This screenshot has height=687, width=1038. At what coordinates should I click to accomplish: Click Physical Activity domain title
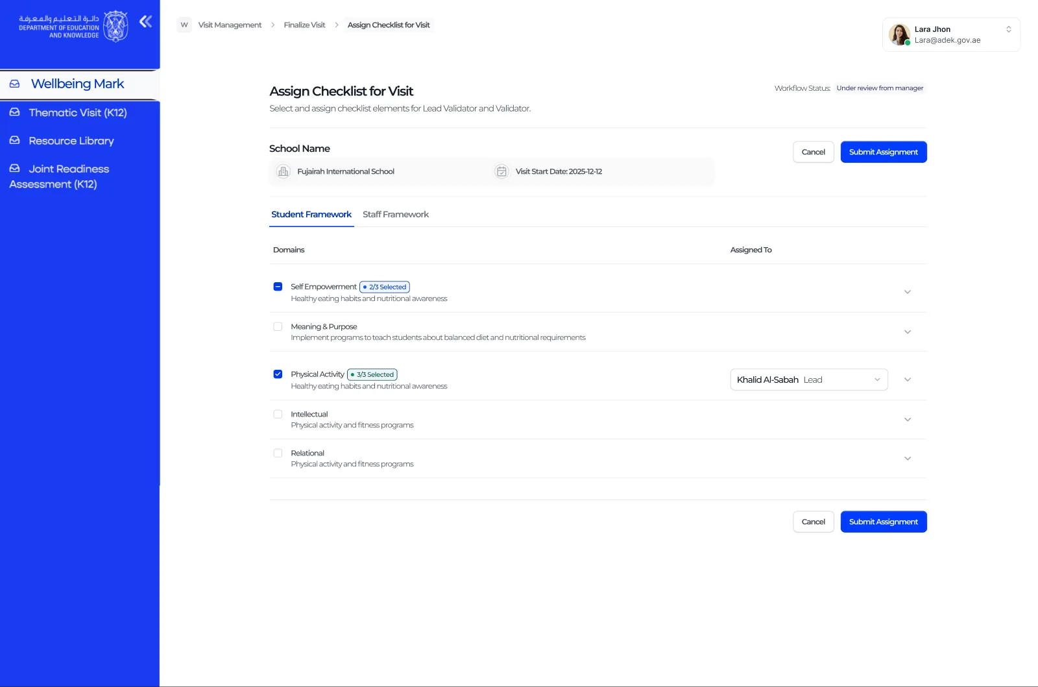click(x=318, y=374)
